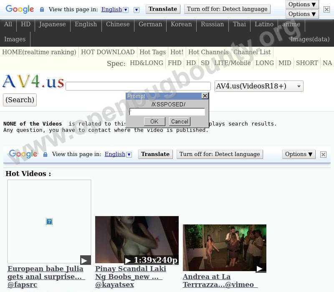Viewport: 334px width, 292px height.
Task: Click the (Search) button
Action: click(x=20, y=100)
